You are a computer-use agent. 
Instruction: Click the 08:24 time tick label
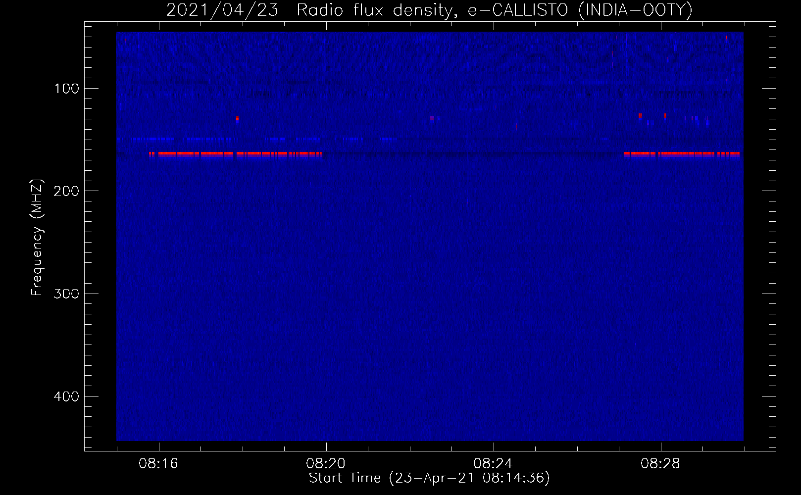tap(493, 464)
